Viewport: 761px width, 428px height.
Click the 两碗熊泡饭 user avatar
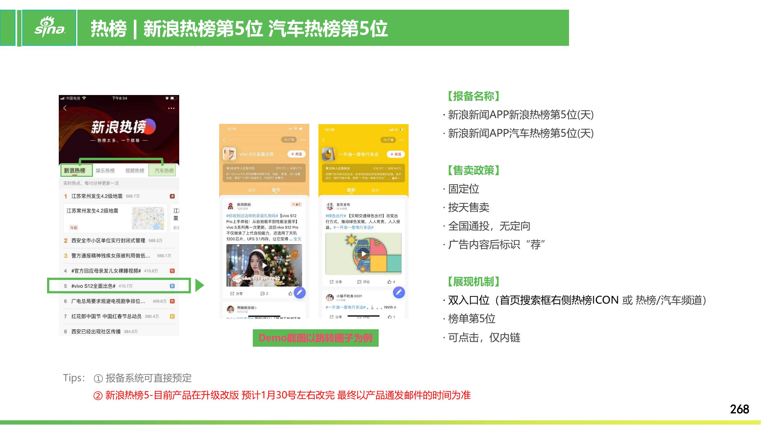pyautogui.click(x=231, y=309)
